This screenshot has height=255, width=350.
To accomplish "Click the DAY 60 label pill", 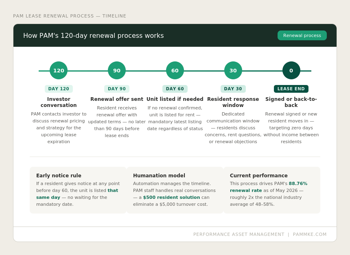I will (175, 89).
